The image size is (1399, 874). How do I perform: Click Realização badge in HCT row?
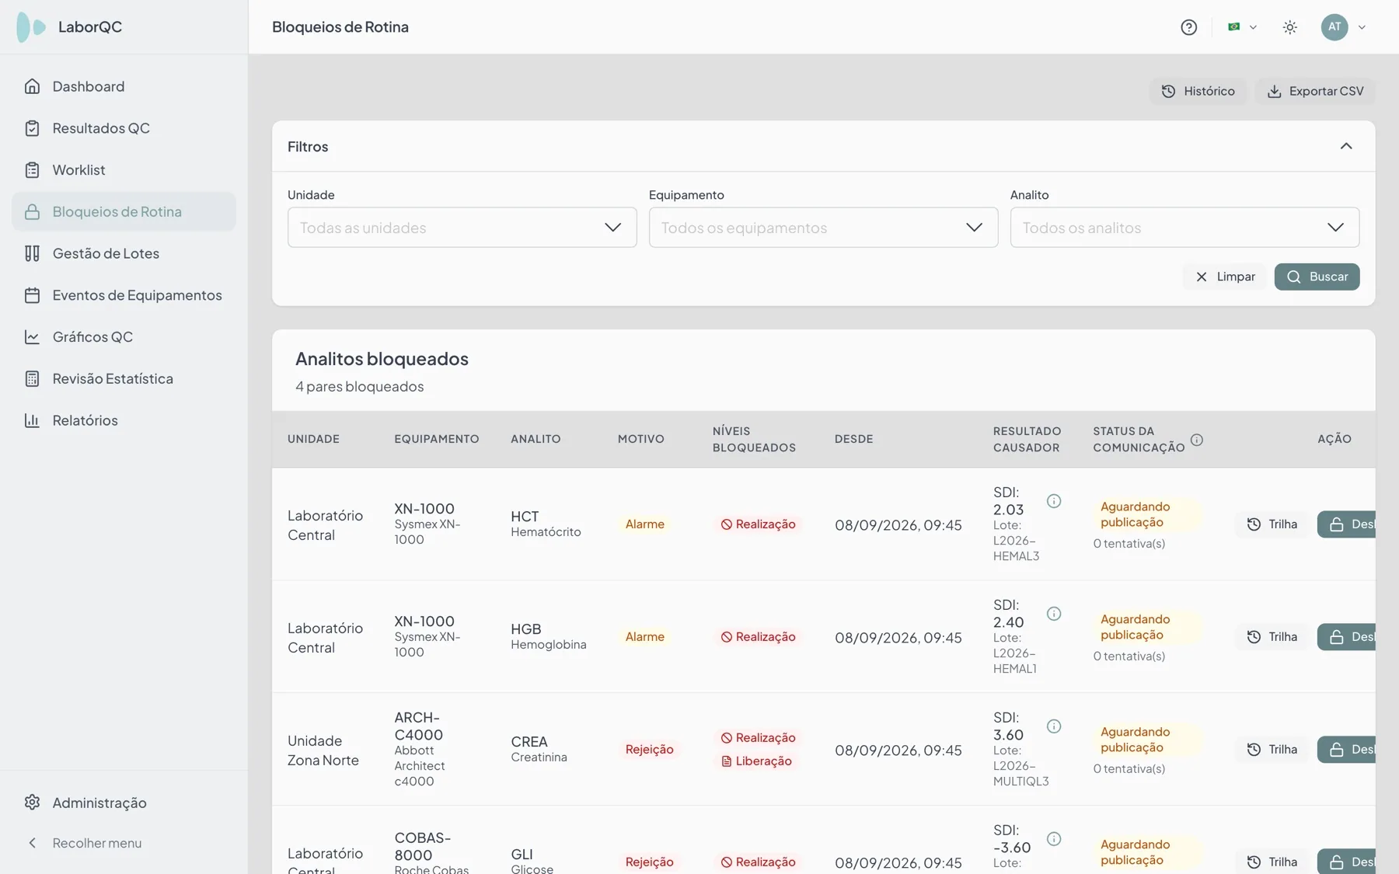[x=758, y=524]
